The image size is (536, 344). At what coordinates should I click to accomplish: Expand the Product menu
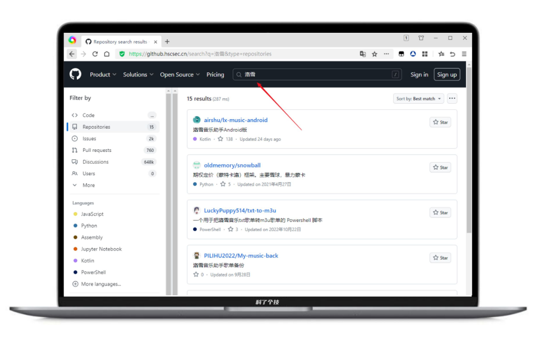tap(103, 74)
